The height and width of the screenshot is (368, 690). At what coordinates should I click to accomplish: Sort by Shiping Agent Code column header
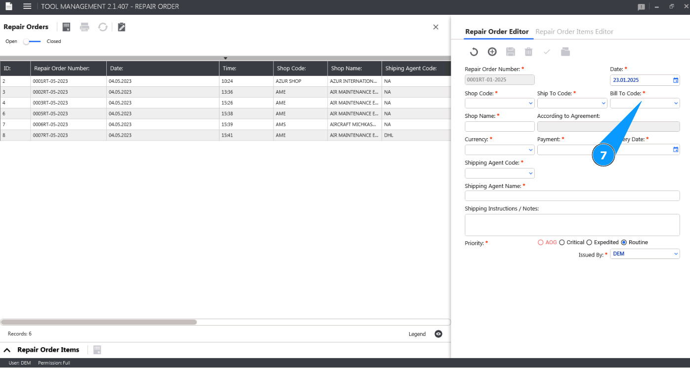click(416, 69)
